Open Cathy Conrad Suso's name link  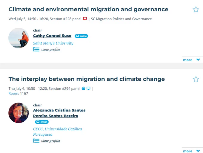click(52, 36)
